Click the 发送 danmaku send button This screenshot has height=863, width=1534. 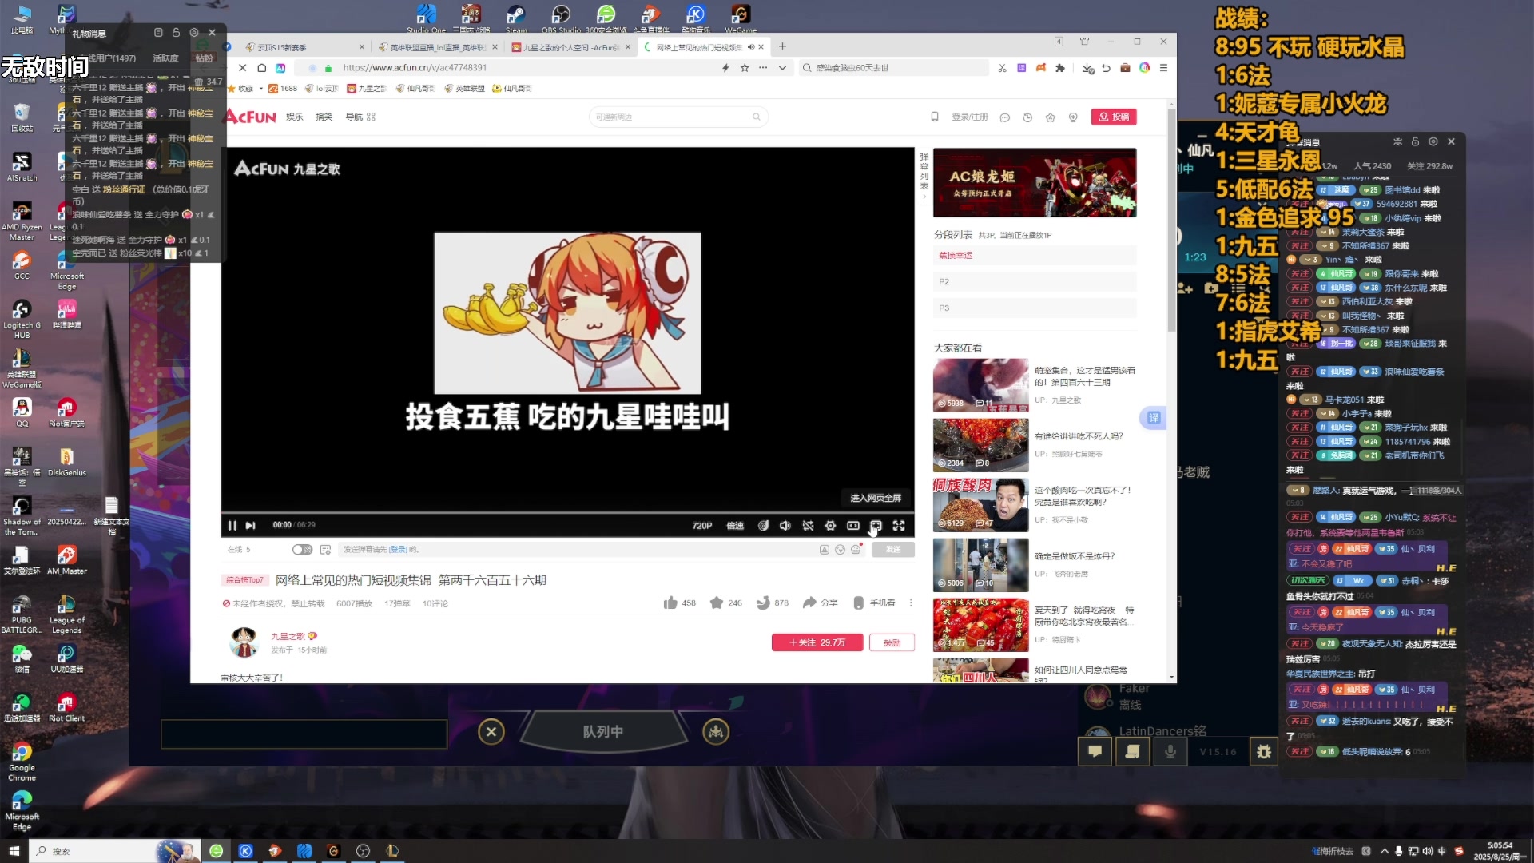(893, 549)
